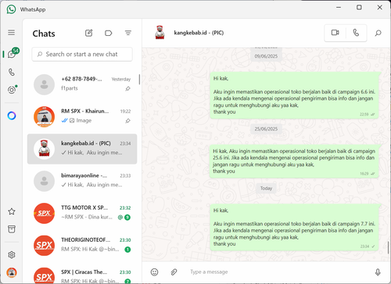Click the WhatsApp logo in title bar
Screen dimensions: 391x284
pyautogui.click(x=11, y=9)
